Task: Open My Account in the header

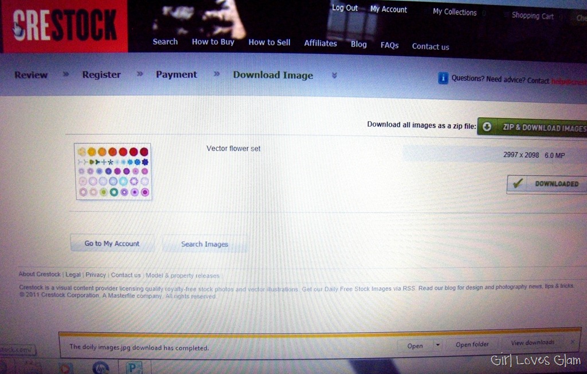Action: coord(389,9)
